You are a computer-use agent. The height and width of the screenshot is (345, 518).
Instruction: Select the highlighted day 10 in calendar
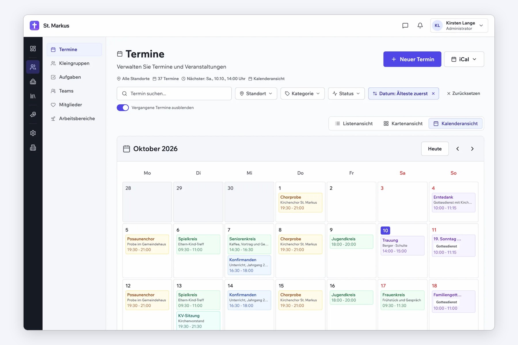[385, 231]
